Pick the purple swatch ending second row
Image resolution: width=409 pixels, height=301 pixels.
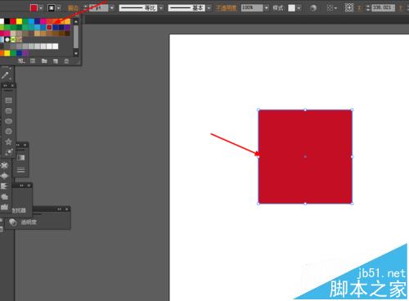[x=67, y=27]
